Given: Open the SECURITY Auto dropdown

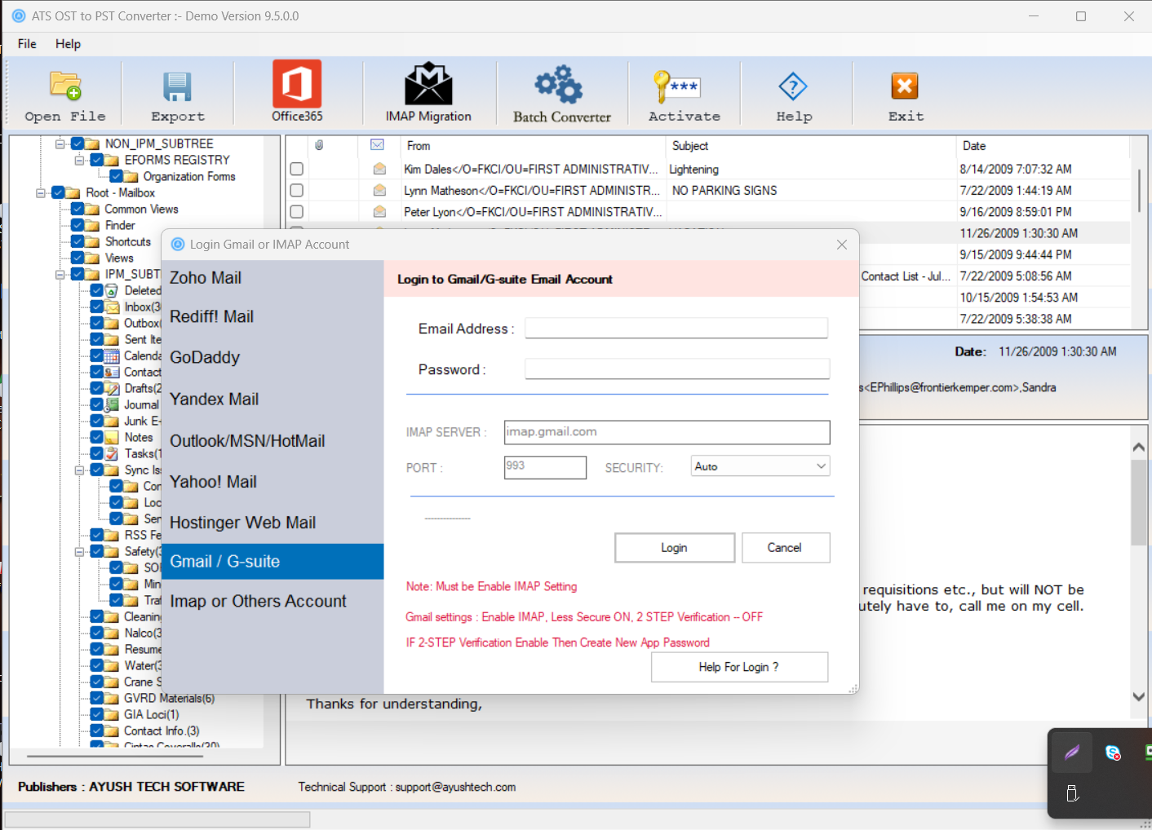Looking at the screenshot, I should pyautogui.click(x=760, y=466).
